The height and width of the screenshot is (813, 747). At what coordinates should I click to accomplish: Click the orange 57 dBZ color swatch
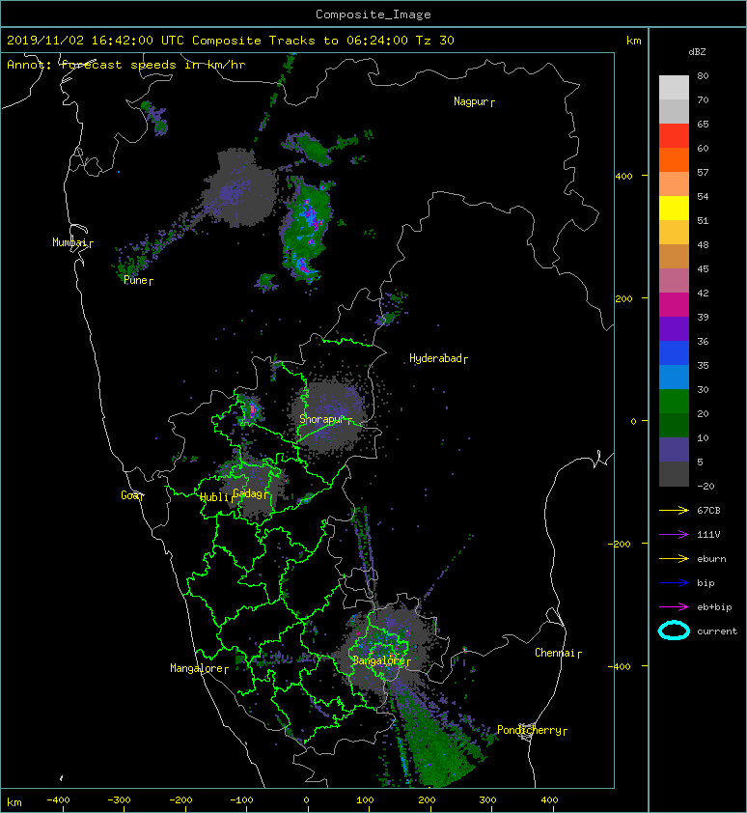click(x=674, y=160)
